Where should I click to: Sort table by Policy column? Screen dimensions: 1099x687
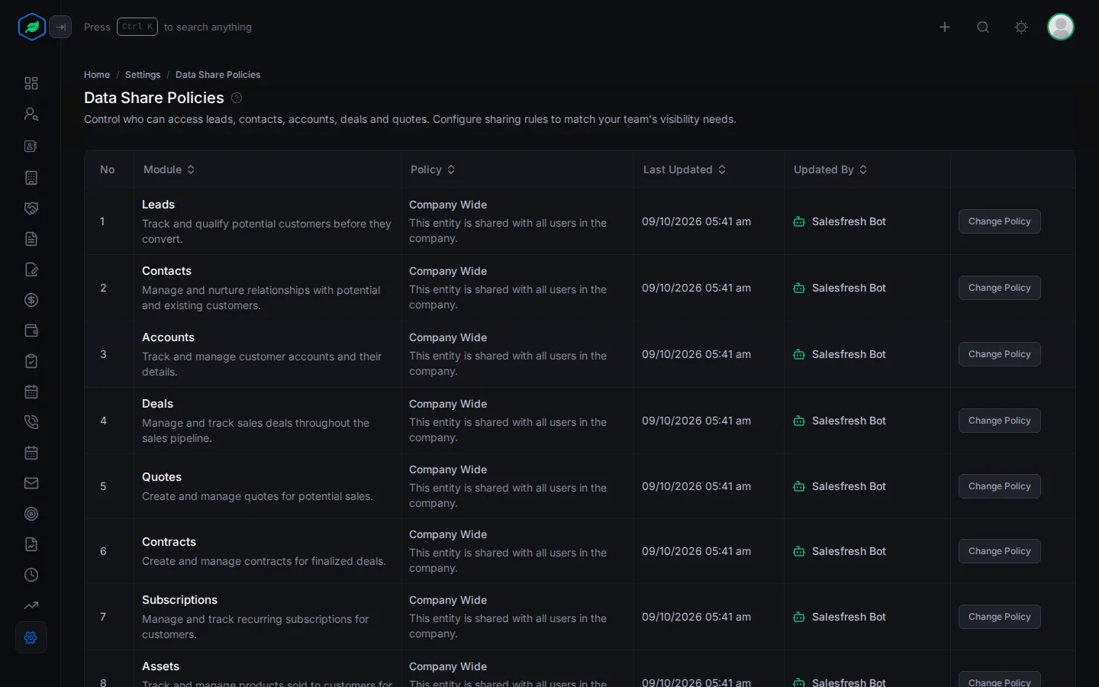(433, 169)
